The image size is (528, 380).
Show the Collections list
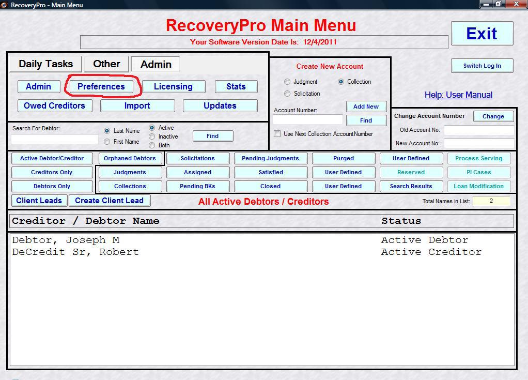click(130, 186)
